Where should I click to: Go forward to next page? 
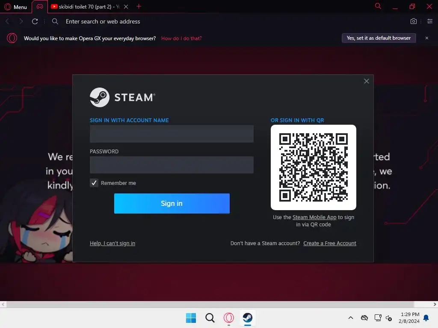(21, 21)
